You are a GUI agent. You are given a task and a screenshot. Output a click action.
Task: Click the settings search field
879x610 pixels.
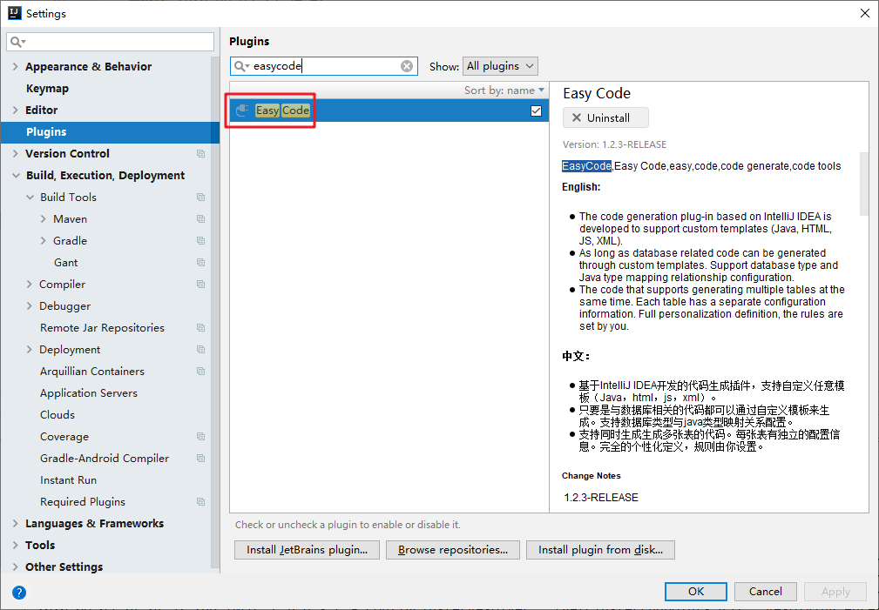point(111,42)
